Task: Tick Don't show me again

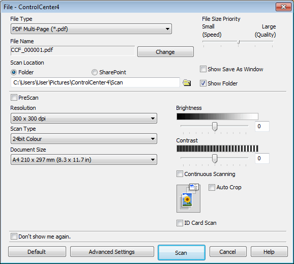Action: pyautogui.click(x=14, y=237)
